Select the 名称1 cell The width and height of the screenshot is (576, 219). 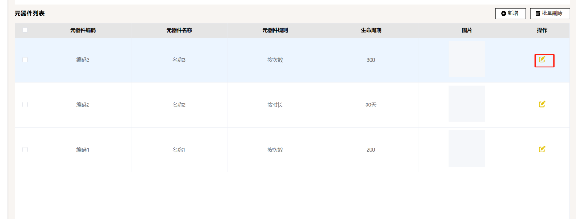point(179,150)
